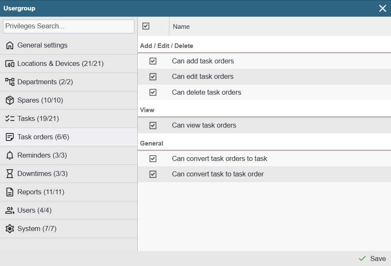Uncheck the Can view task orders checkbox
391x266 pixels.
(x=153, y=125)
